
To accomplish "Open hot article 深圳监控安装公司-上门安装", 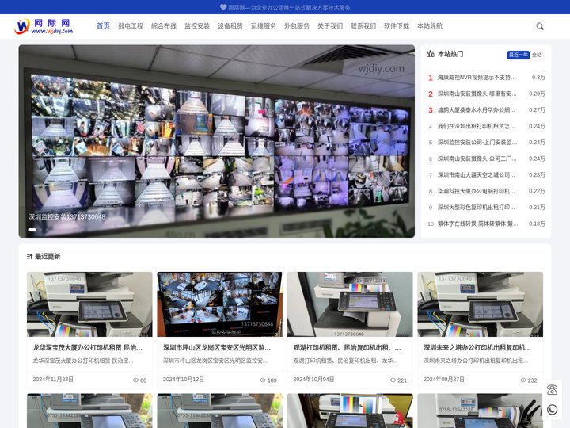I will pos(477,143).
